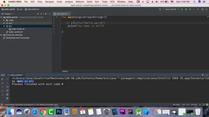Click UTF-8 encoding in status bar
This screenshot has height=117, width=209.
pyautogui.click(x=194, y=105)
